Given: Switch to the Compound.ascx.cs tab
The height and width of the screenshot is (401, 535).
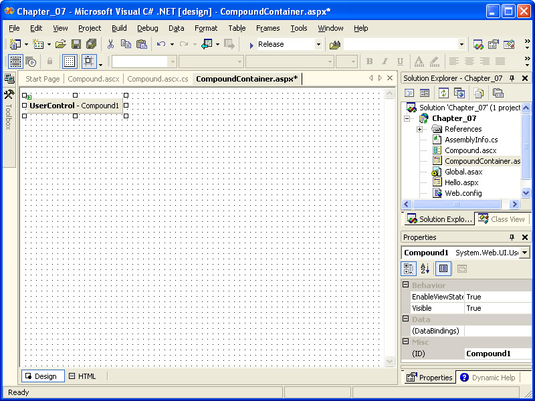Looking at the screenshot, I should 158,79.
